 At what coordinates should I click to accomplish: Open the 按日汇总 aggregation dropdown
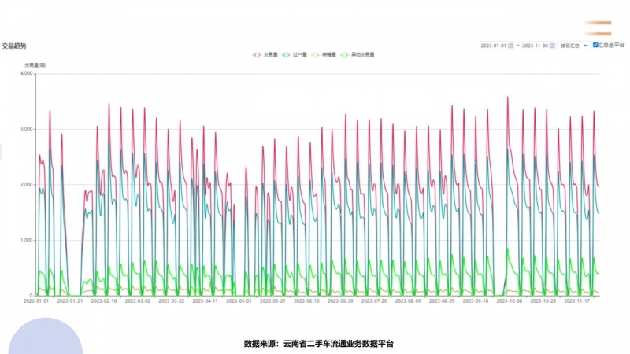(x=573, y=46)
